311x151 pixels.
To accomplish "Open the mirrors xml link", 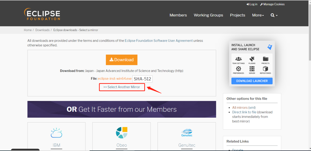I will 252,107.
